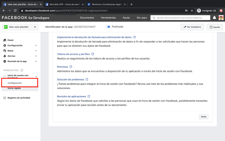Viewport: 225px width, 141px height.
Task: Click the crossed-eye tracking icon in address bar
Action: (186, 11)
